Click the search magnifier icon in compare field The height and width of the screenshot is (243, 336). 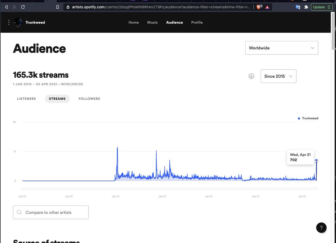click(19, 212)
